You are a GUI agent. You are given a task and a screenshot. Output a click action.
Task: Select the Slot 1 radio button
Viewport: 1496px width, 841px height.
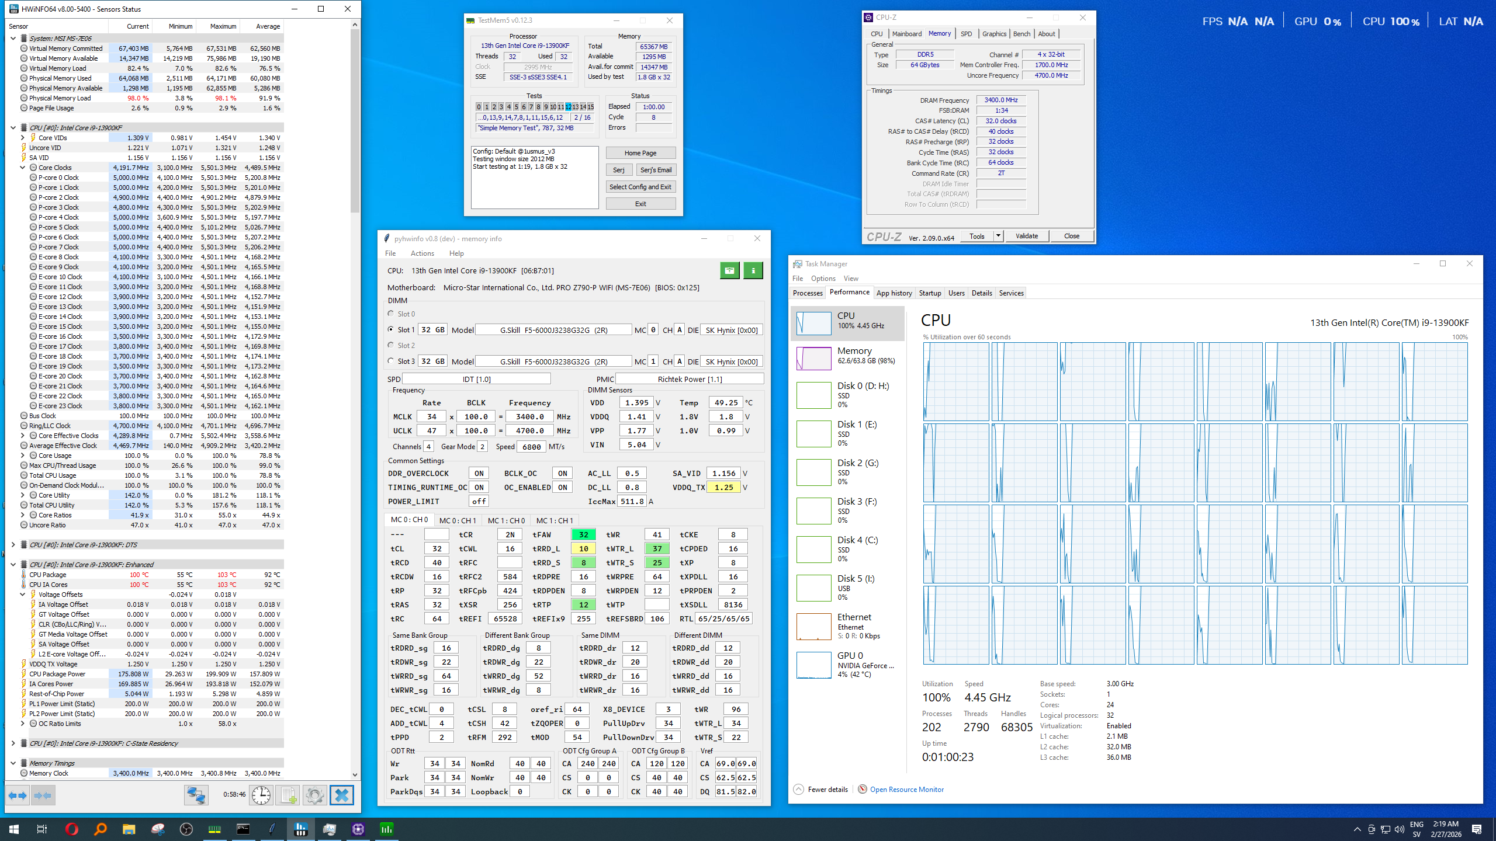pyautogui.click(x=391, y=329)
